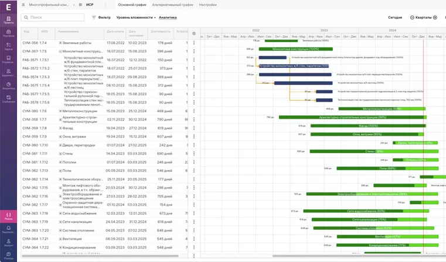Click the column settings gear icon
The width and height of the screenshot is (446, 262).
194,33
